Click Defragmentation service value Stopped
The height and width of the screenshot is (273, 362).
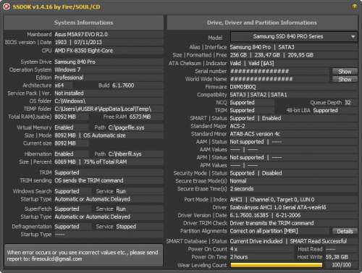pos(126,227)
